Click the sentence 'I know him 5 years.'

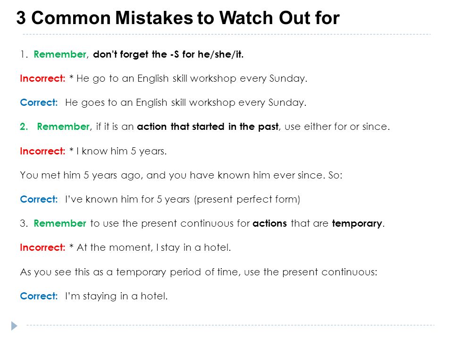click(x=121, y=151)
